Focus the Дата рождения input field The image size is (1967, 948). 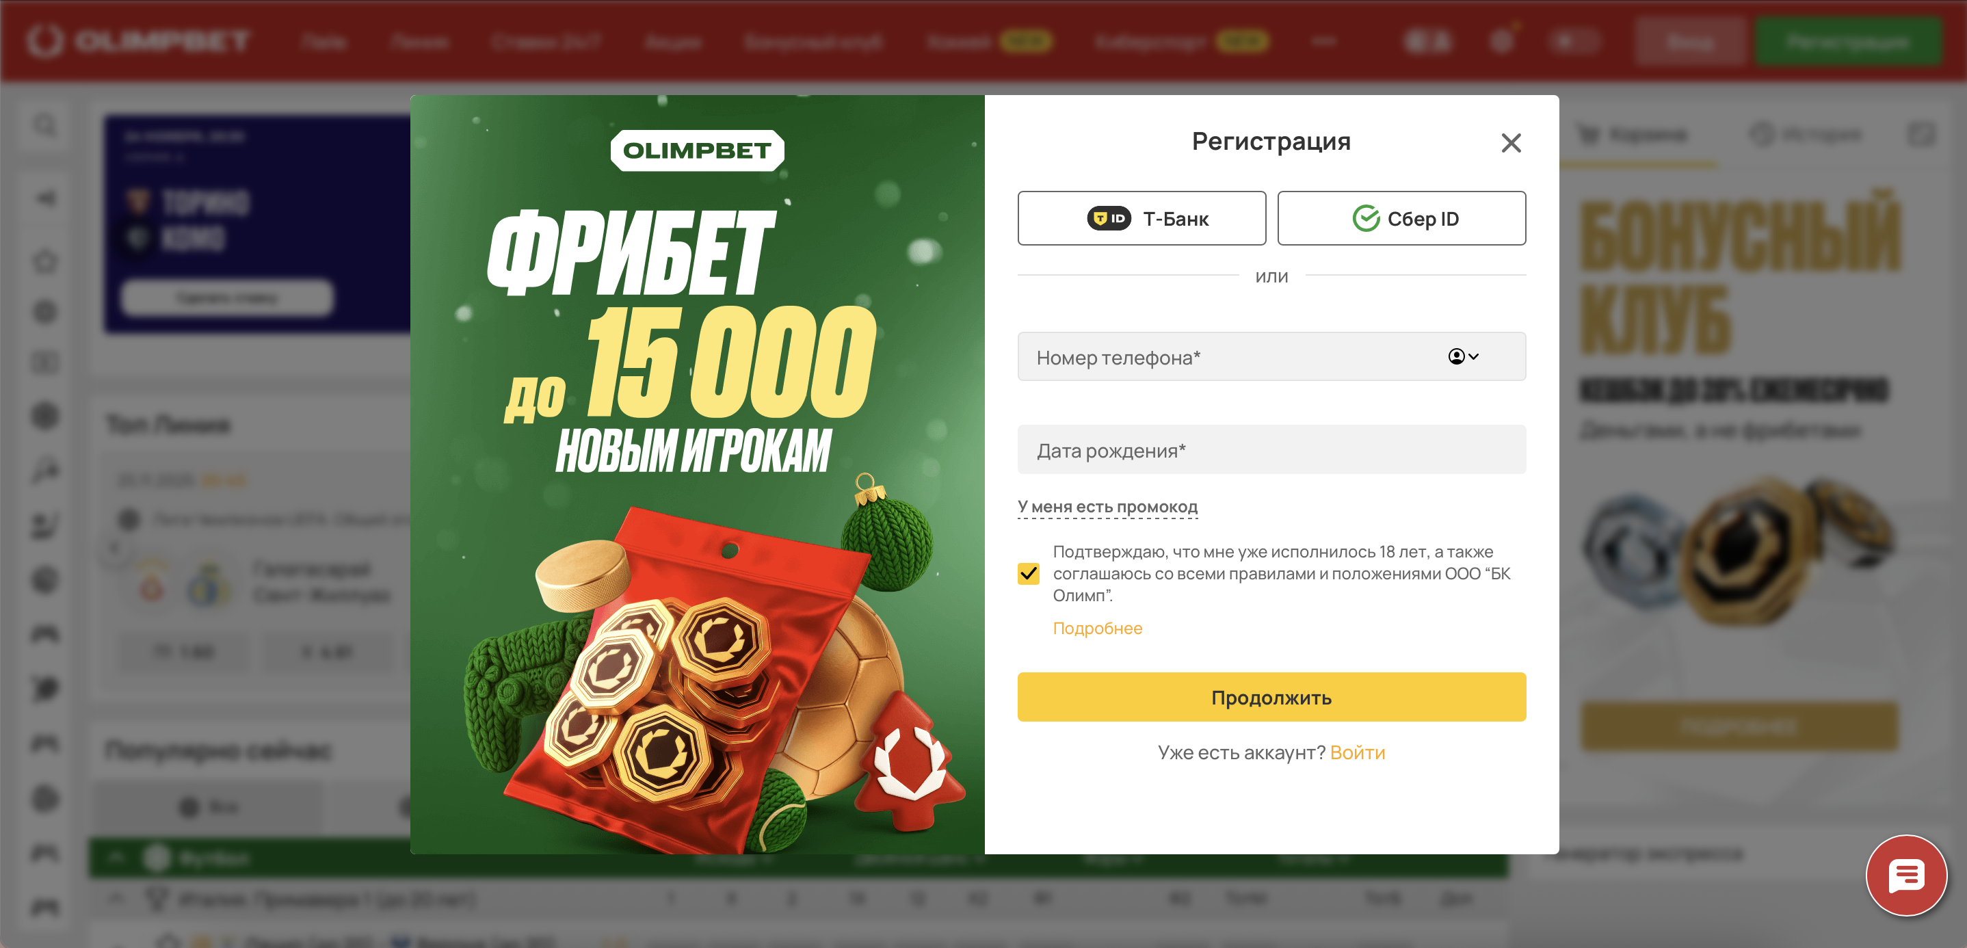coord(1271,450)
